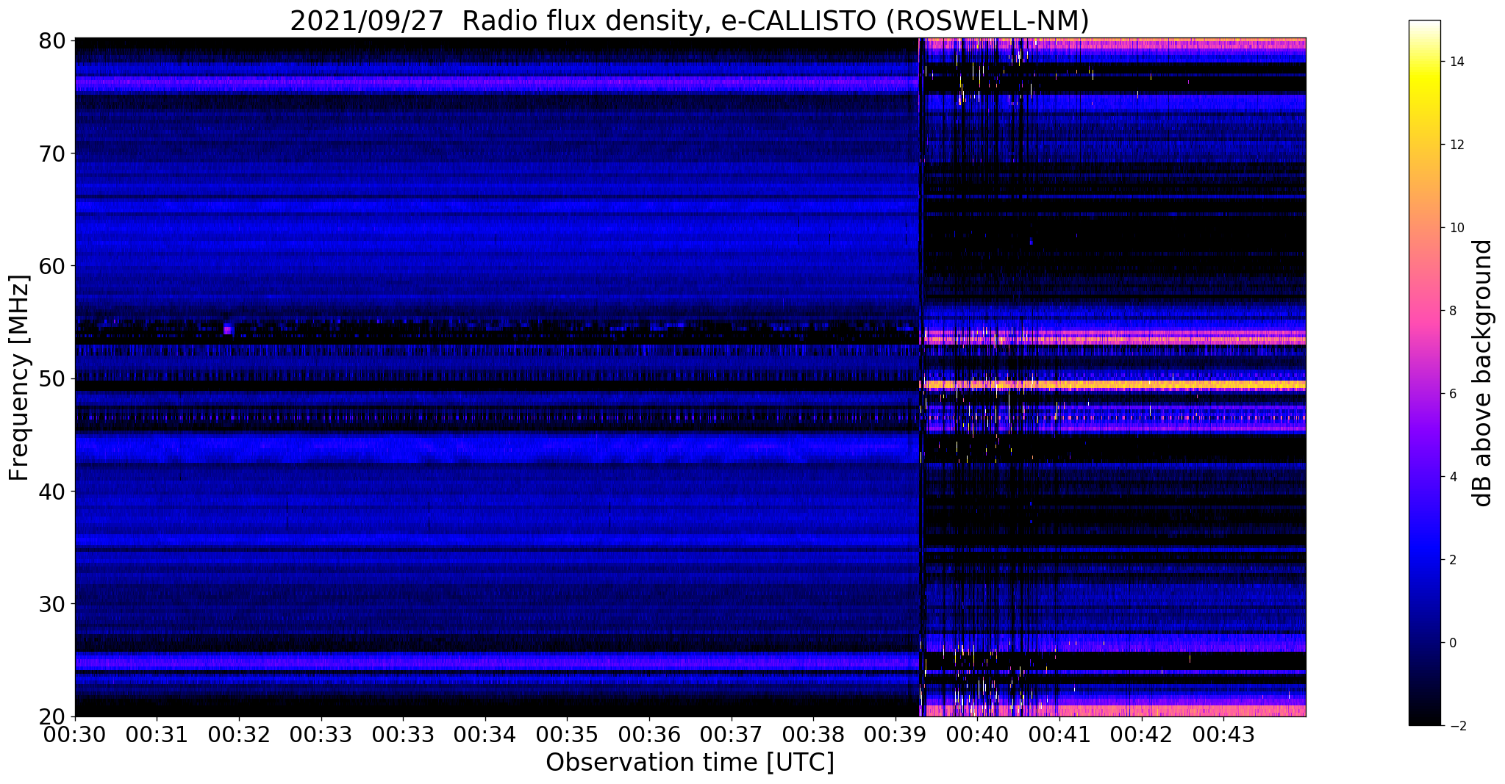Screen dimensions: 1505x784
Task: Click the frequency axis tick label 60
Action: pos(51,265)
